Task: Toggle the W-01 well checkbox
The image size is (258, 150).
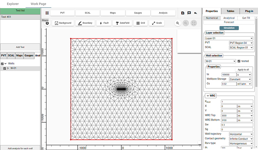Action: pyautogui.click(x=5, y=68)
